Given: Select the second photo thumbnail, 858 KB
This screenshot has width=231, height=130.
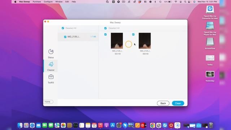Looking at the screenshot, I should (145, 41).
